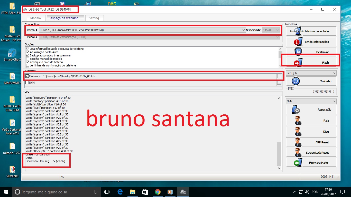Open Windows Store from the taskbar

[x=145, y=192]
